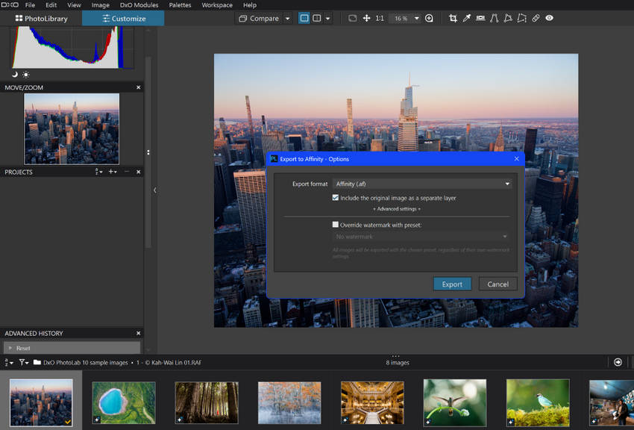Screen dimensions: 634x430
Task: Activate the 8-point perspective tool
Action: tap(521, 18)
